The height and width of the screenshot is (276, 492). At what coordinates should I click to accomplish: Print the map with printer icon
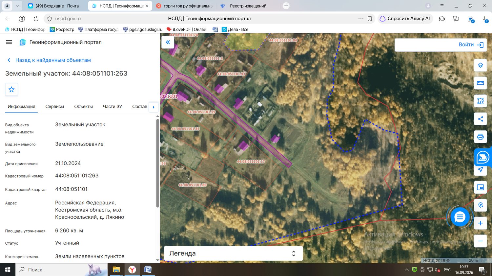[x=481, y=137]
